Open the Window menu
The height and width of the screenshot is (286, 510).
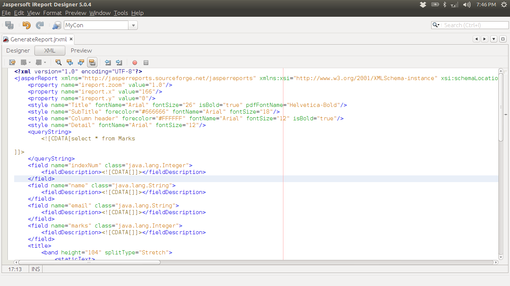[100, 13]
